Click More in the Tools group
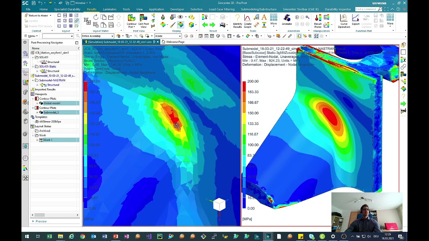This screenshot has width=429, height=241. tap(273, 20)
